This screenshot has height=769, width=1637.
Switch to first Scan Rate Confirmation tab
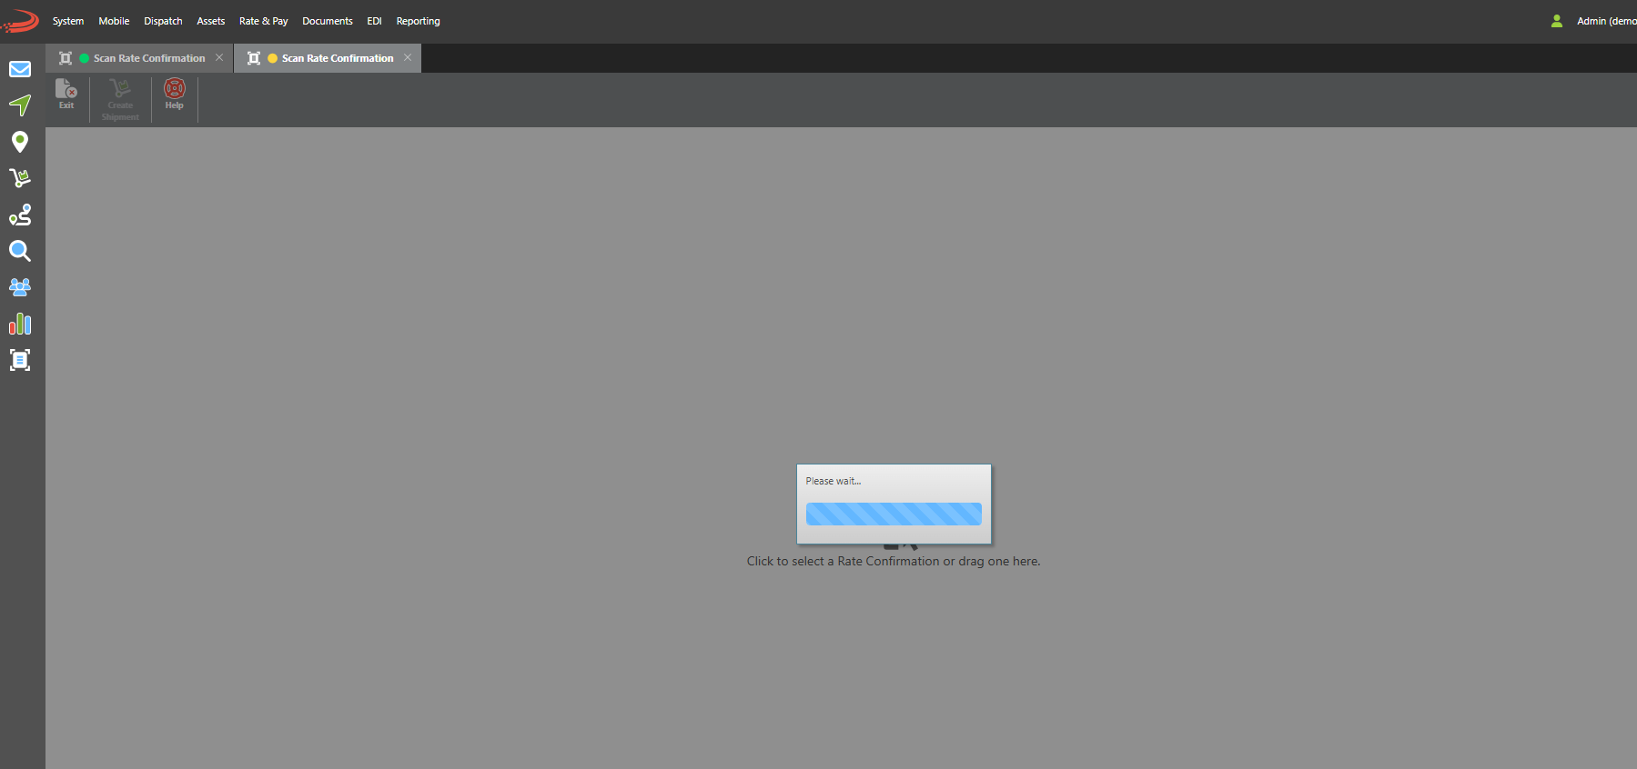(148, 58)
